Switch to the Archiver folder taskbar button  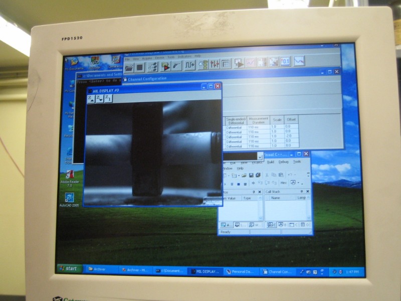[x=101, y=269]
